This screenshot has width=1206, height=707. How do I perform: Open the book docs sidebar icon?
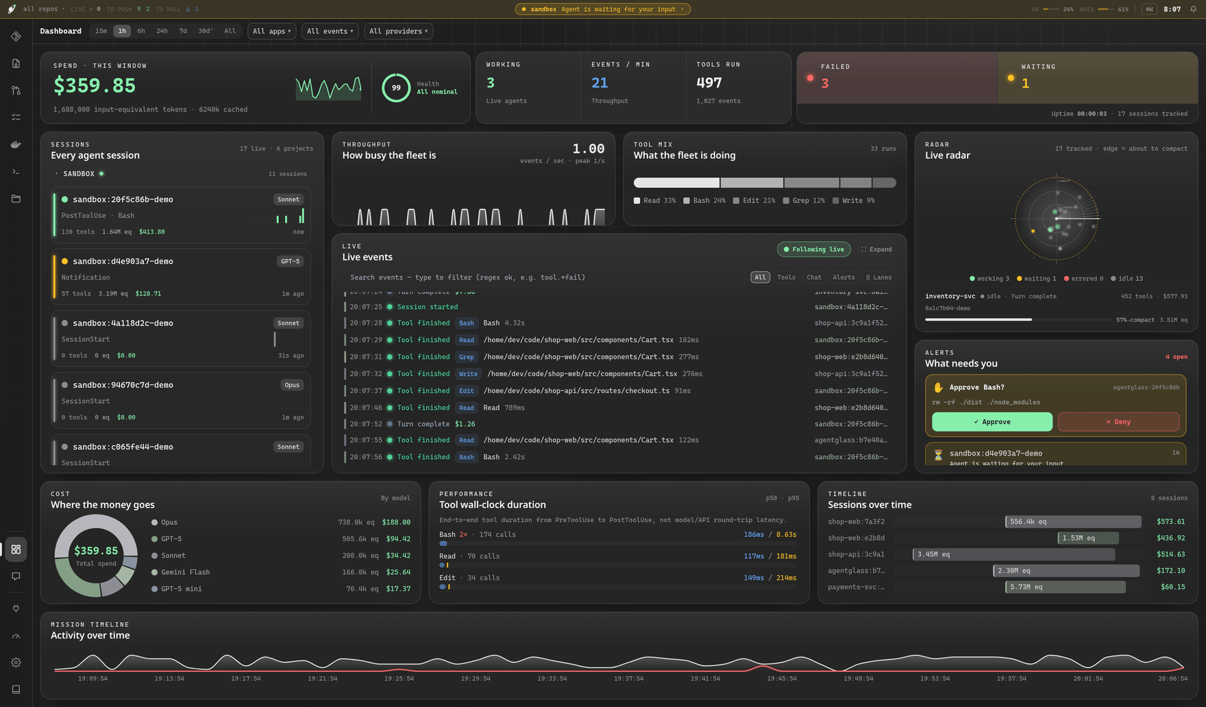(x=16, y=689)
